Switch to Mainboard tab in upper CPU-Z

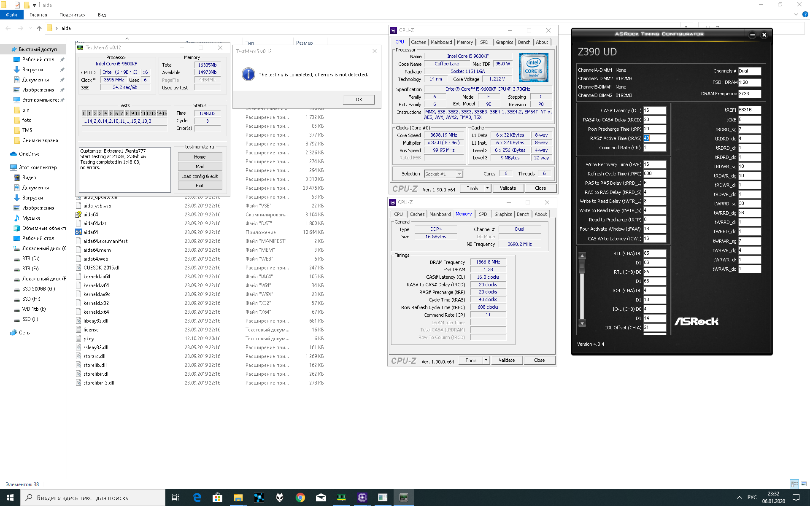point(441,42)
